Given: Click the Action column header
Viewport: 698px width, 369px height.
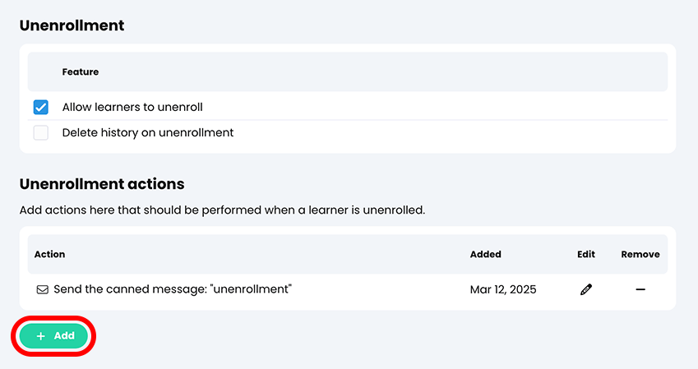Looking at the screenshot, I should [x=49, y=255].
